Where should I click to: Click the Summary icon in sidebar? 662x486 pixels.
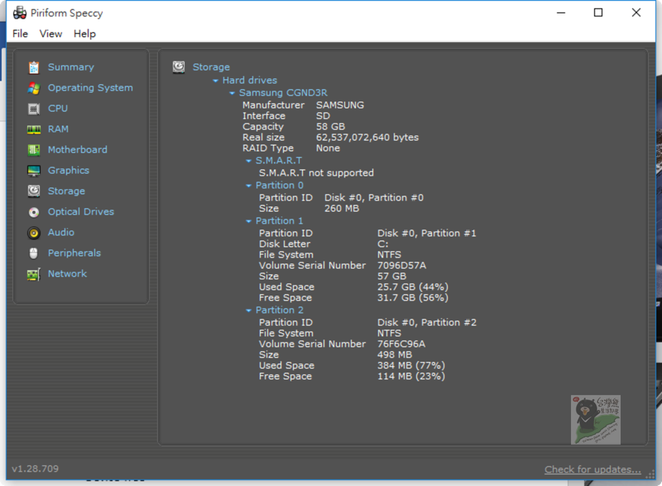[34, 67]
